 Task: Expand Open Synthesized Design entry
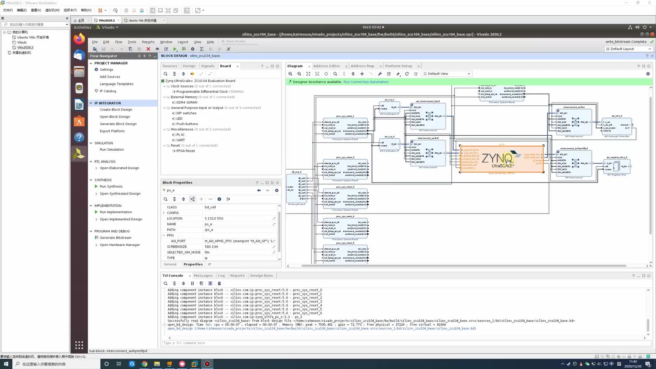(x=96, y=194)
